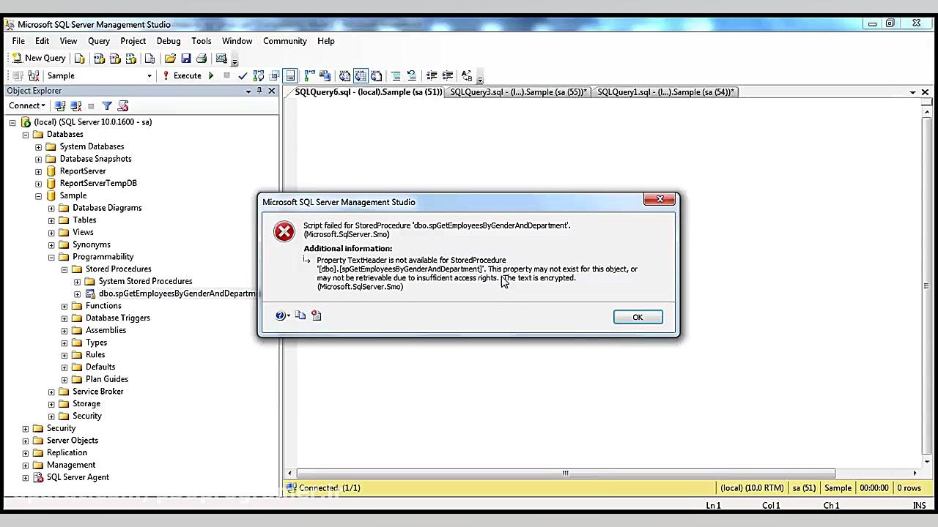Collapse the Stored Procedures node
Image resolution: width=938 pixels, height=527 pixels.
point(64,269)
